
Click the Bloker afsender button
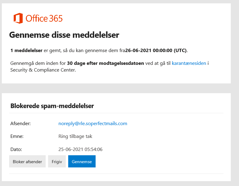pyautogui.click(x=27, y=161)
